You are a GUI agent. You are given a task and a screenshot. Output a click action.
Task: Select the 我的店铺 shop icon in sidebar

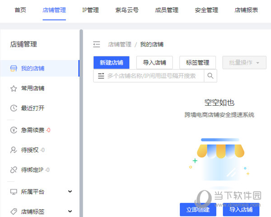[x=14, y=69]
